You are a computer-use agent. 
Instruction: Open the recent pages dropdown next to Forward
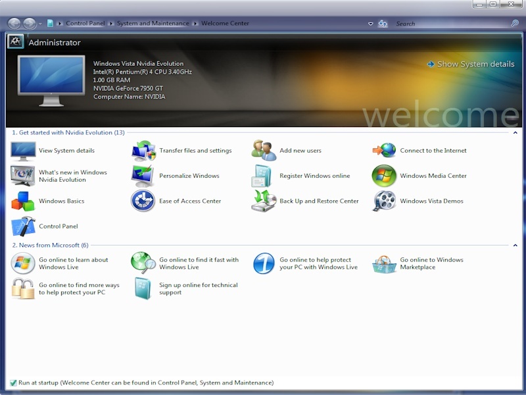(x=40, y=24)
